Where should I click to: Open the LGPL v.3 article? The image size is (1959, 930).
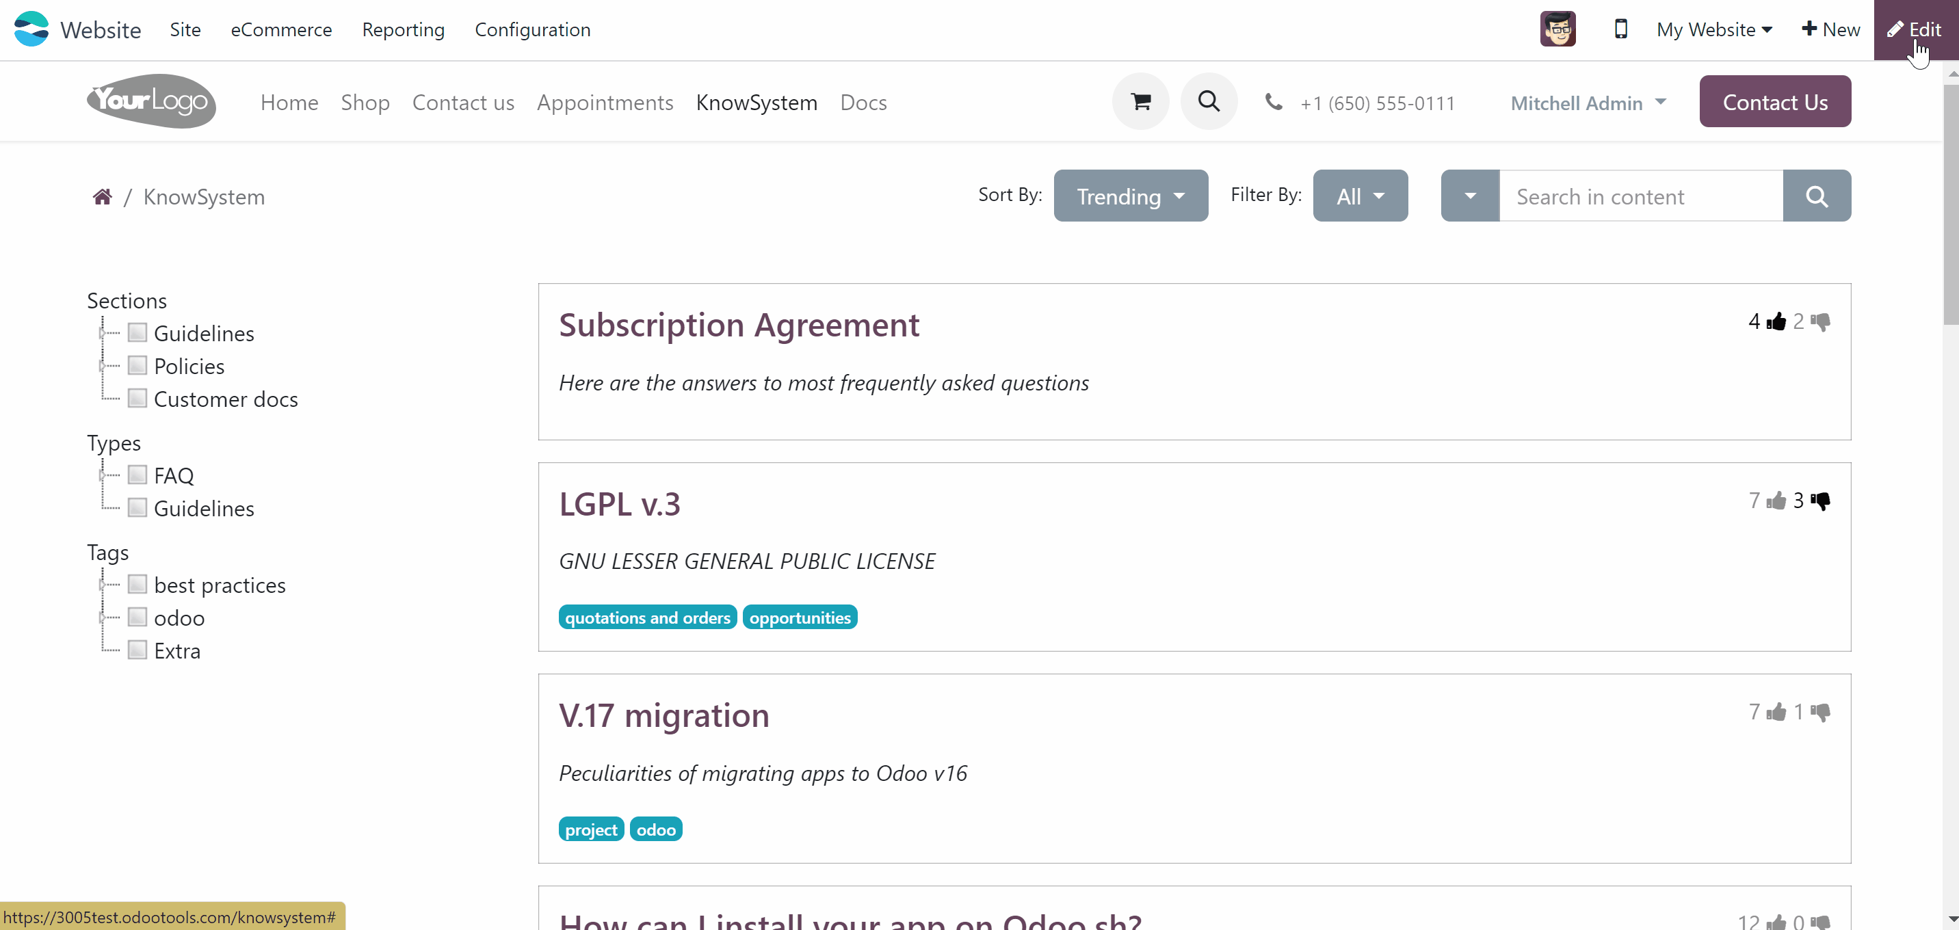pos(620,504)
